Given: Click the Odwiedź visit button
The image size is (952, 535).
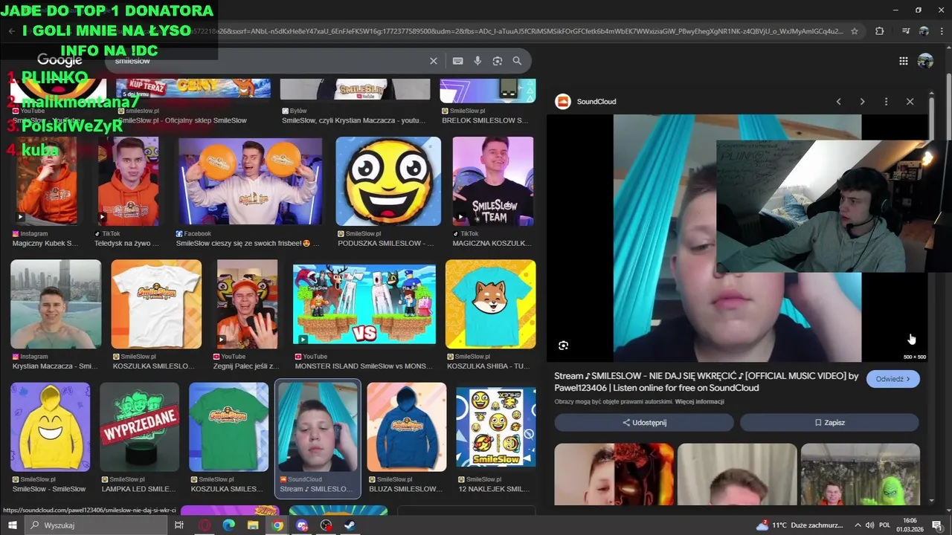Looking at the screenshot, I should (892, 379).
